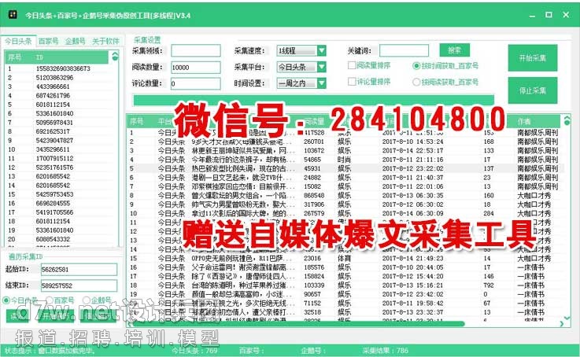Focus the 起始ID field 56262581
The width and height of the screenshot is (580, 357).
(79, 270)
